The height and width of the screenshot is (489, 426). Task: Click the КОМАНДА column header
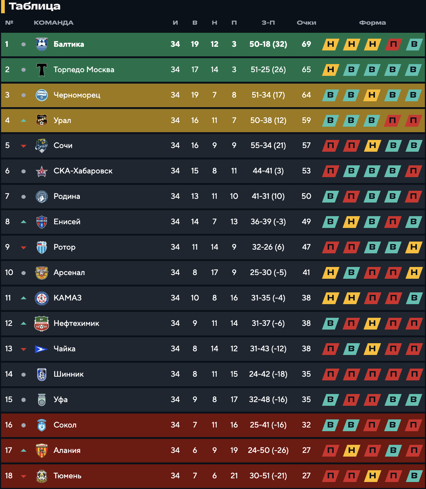point(54,23)
